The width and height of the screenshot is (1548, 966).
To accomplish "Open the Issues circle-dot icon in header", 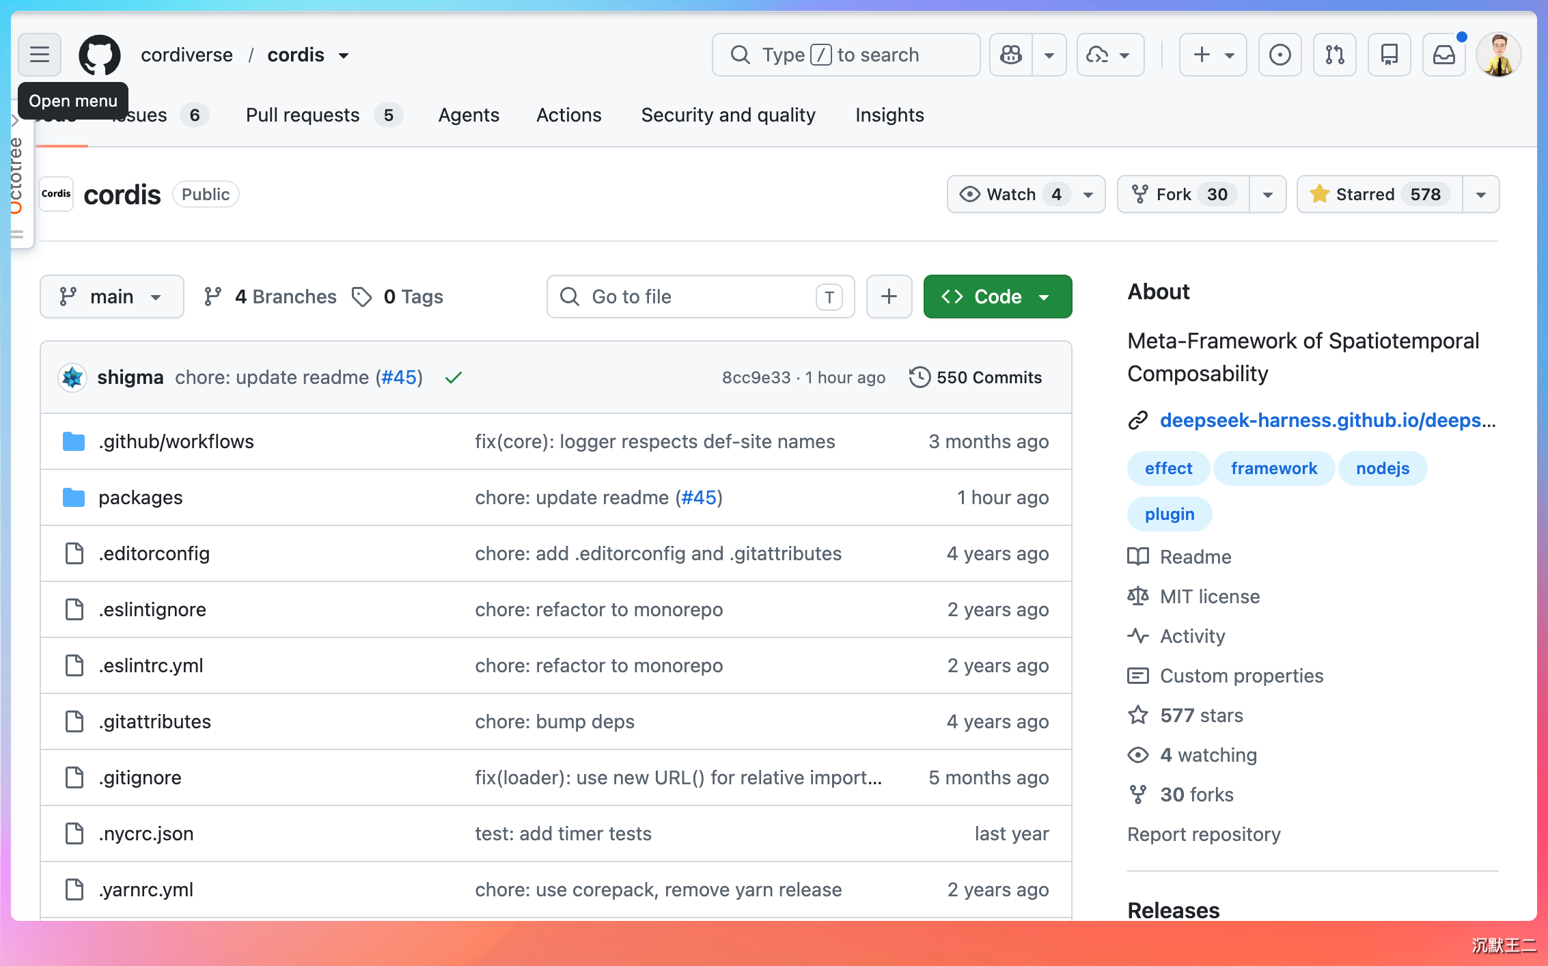I will [x=1280, y=55].
